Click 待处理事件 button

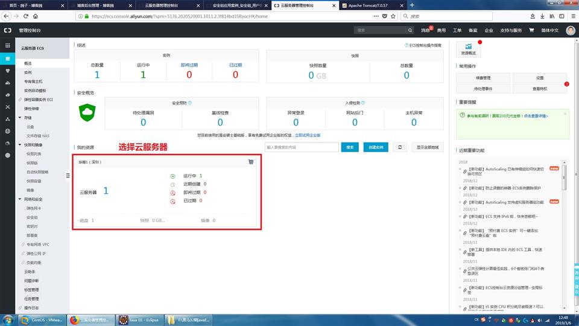(x=483, y=89)
